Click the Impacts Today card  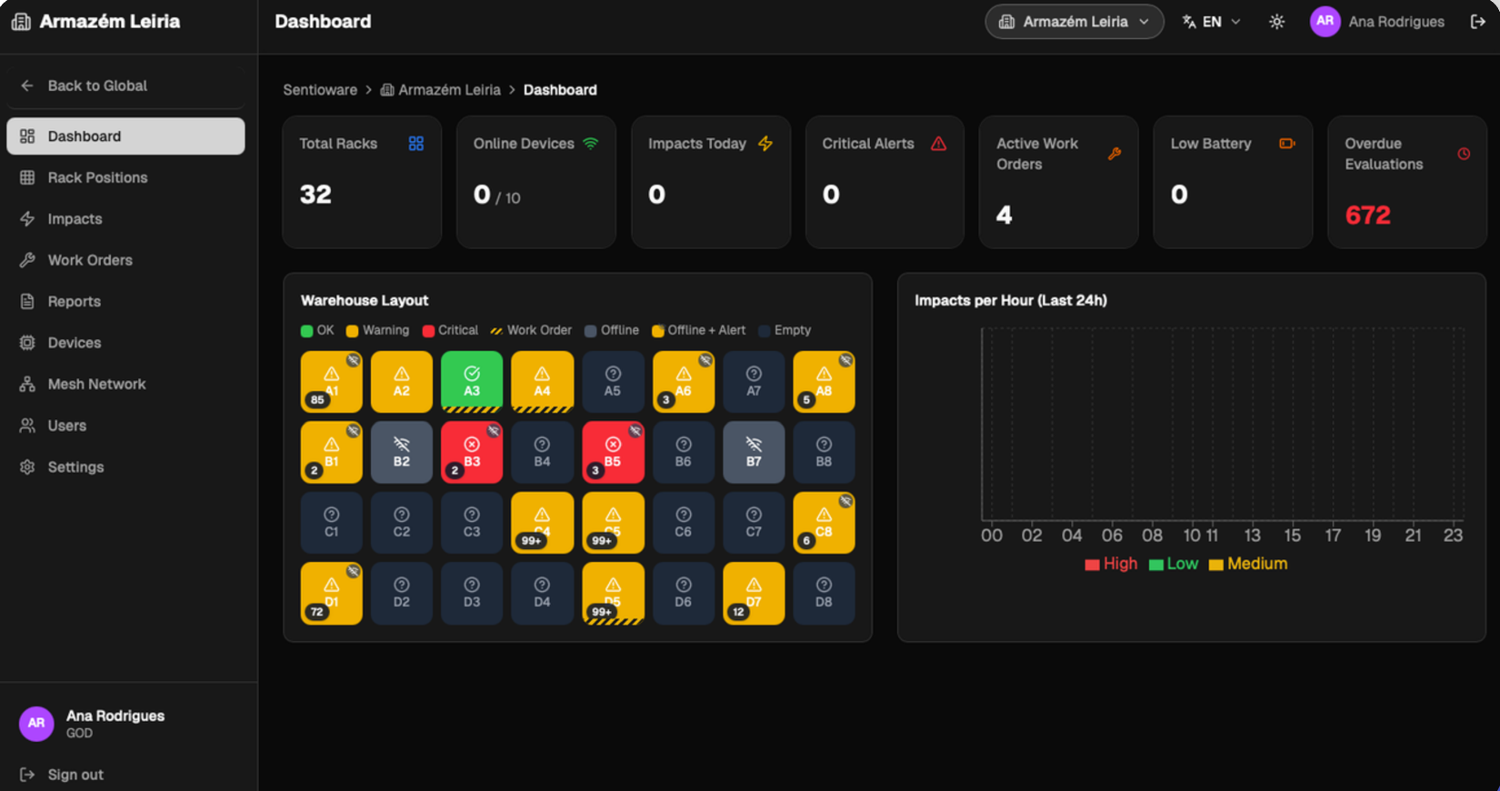tap(711, 182)
